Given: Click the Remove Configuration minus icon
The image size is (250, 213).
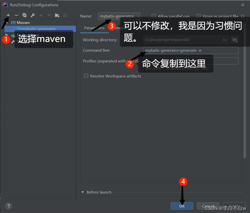Looking at the screenshot, I should point(16,15).
